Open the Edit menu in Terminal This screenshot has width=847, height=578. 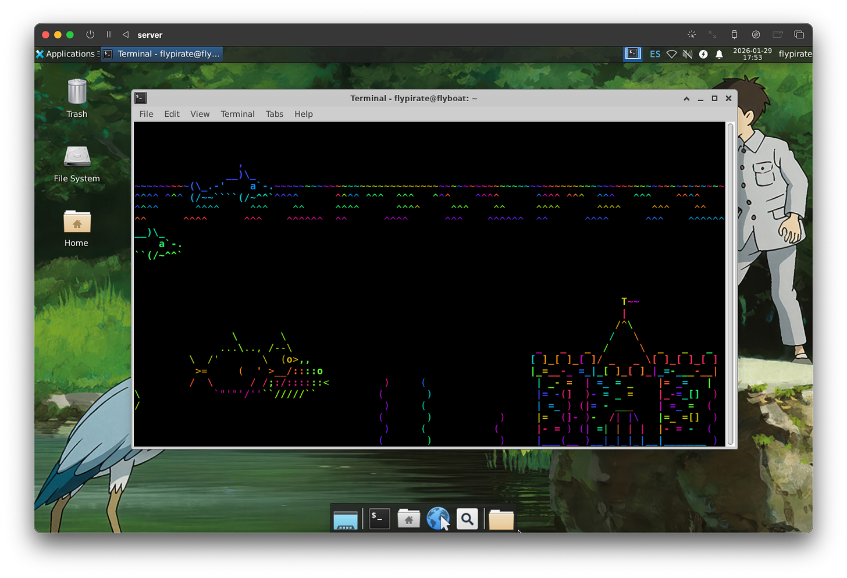coord(172,114)
